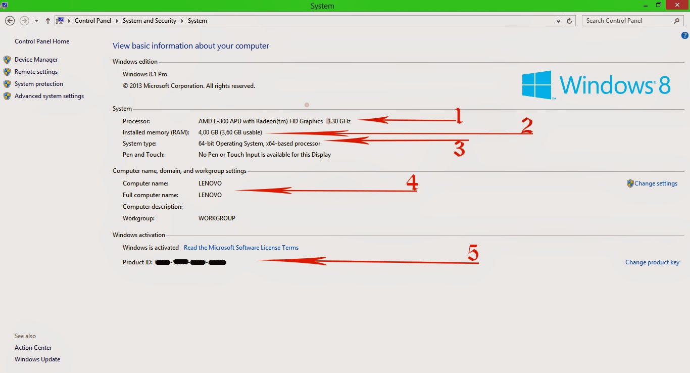Select the Control Panel breadcrumb
This screenshot has width=690, height=373.
coord(93,20)
